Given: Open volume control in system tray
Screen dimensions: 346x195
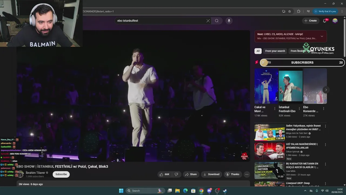Looking at the screenshot, I should pos(327,191).
